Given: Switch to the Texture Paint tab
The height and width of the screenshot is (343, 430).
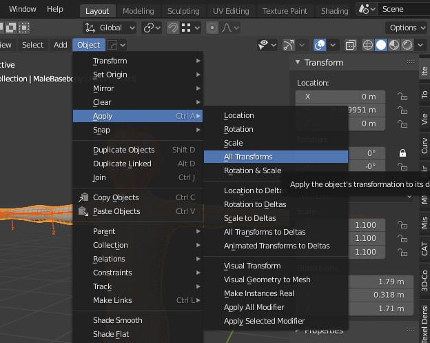Looking at the screenshot, I should (x=285, y=11).
